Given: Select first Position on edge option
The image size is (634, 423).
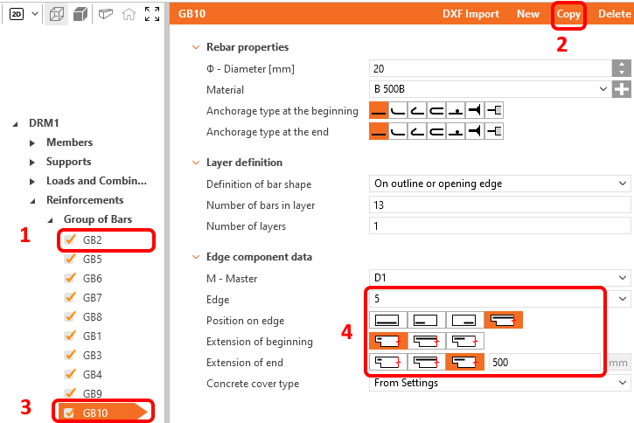Looking at the screenshot, I should 387,321.
